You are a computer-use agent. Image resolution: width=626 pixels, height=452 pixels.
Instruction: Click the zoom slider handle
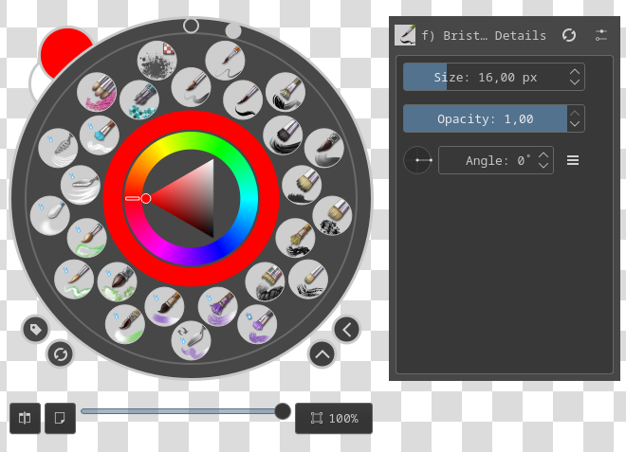[282, 410]
